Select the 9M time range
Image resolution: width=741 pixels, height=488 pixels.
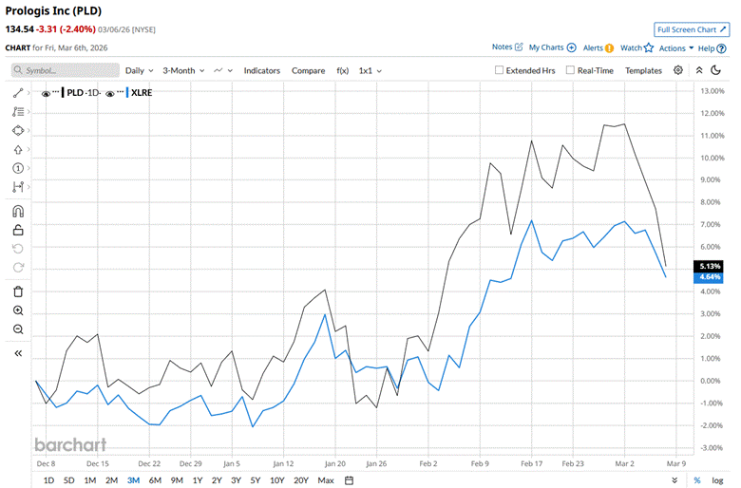[177, 480]
